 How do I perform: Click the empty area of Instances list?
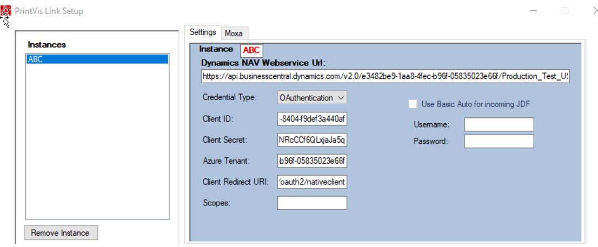point(97,141)
